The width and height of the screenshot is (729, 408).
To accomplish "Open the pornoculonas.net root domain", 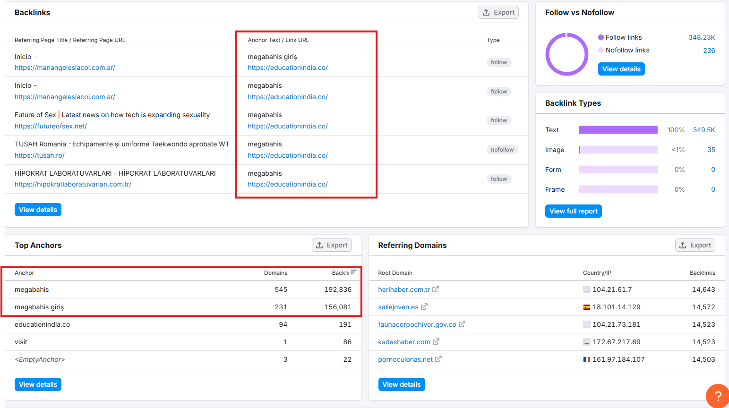I will click(x=405, y=359).
